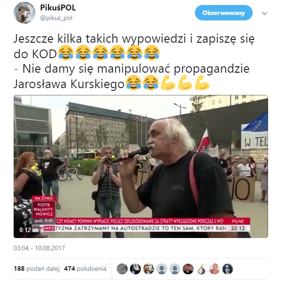Screen dimensions: 284x283
Task: View the 188 podań dalej list
Action: (37, 268)
